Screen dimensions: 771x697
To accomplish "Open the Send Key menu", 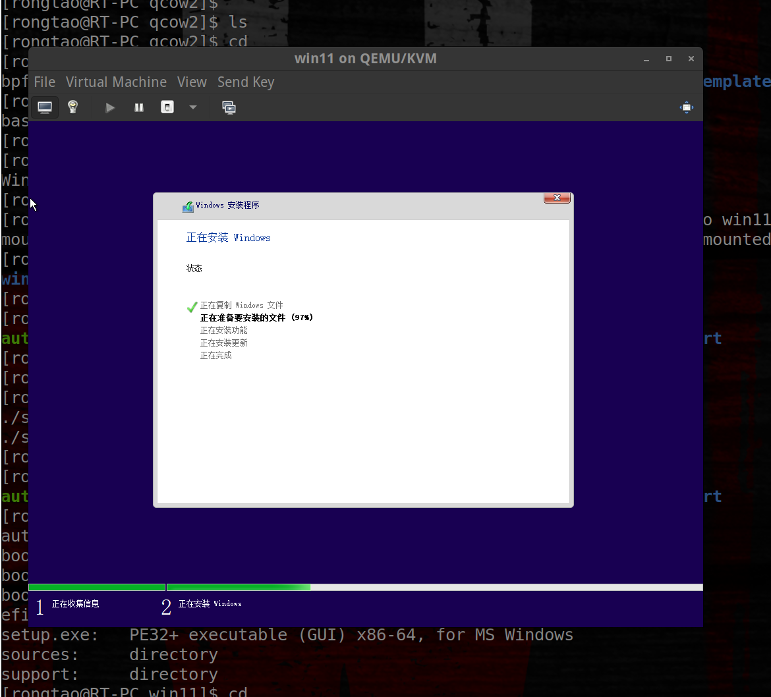I will pyautogui.click(x=246, y=82).
